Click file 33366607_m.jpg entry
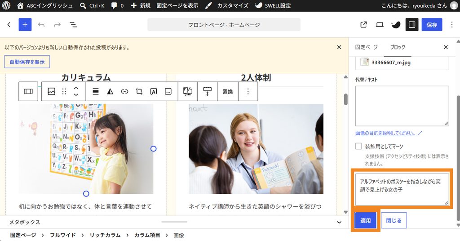The width and height of the screenshot is (460, 241). click(x=402, y=62)
